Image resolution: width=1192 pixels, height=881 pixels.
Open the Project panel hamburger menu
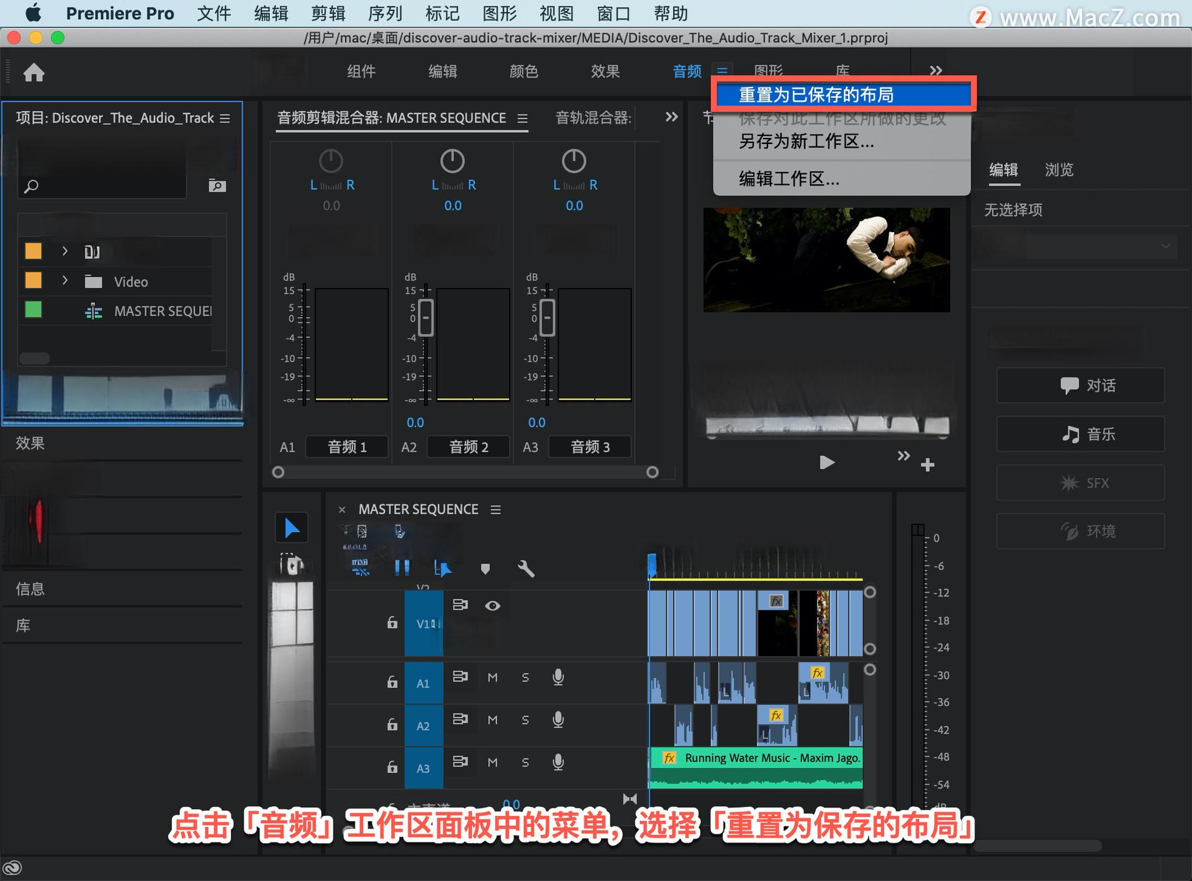pyautogui.click(x=225, y=118)
